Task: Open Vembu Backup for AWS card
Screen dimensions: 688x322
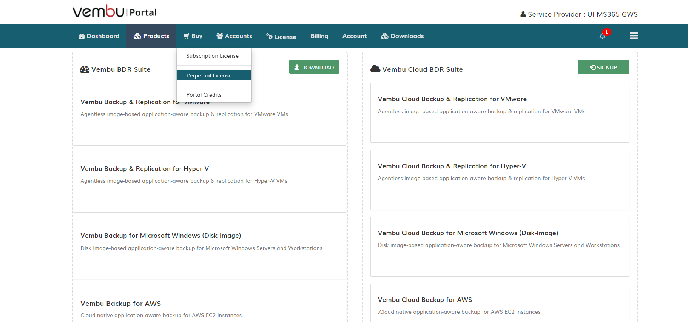Action: (210, 304)
